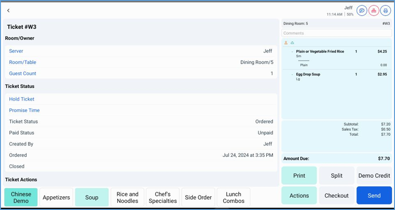Image resolution: width=395 pixels, height=210 pixels.
Task: Open the Appetizers category
Action: click(x=56, y=197)
